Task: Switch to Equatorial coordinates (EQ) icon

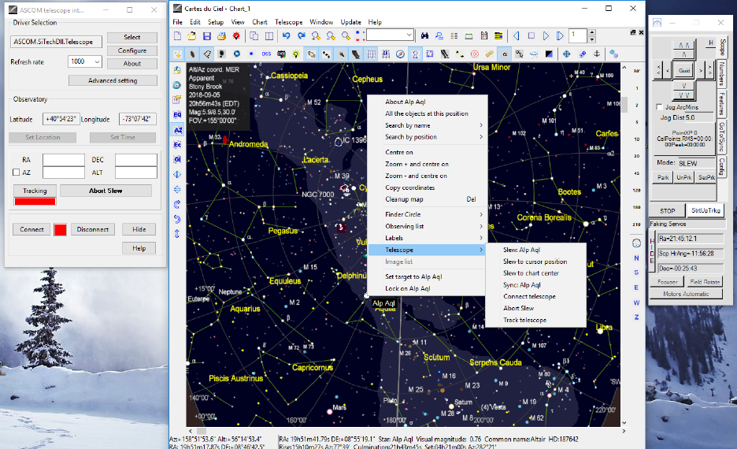Action: pyautogui.click(x=178, y=115)
